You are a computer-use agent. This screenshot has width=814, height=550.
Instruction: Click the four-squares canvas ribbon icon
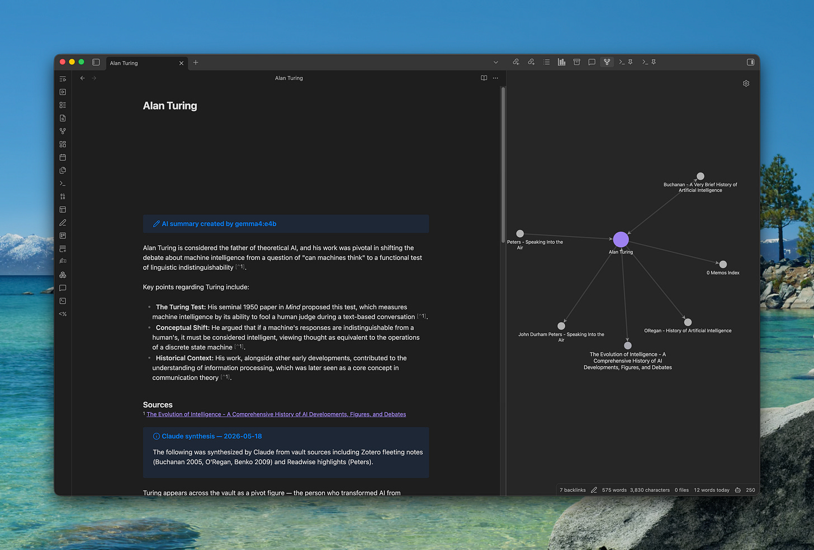click(x=63, y=144)
